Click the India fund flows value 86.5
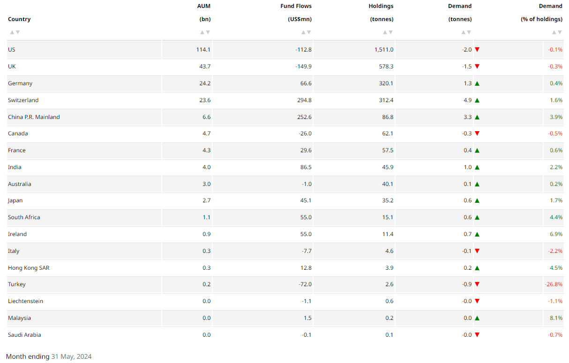 306,167
